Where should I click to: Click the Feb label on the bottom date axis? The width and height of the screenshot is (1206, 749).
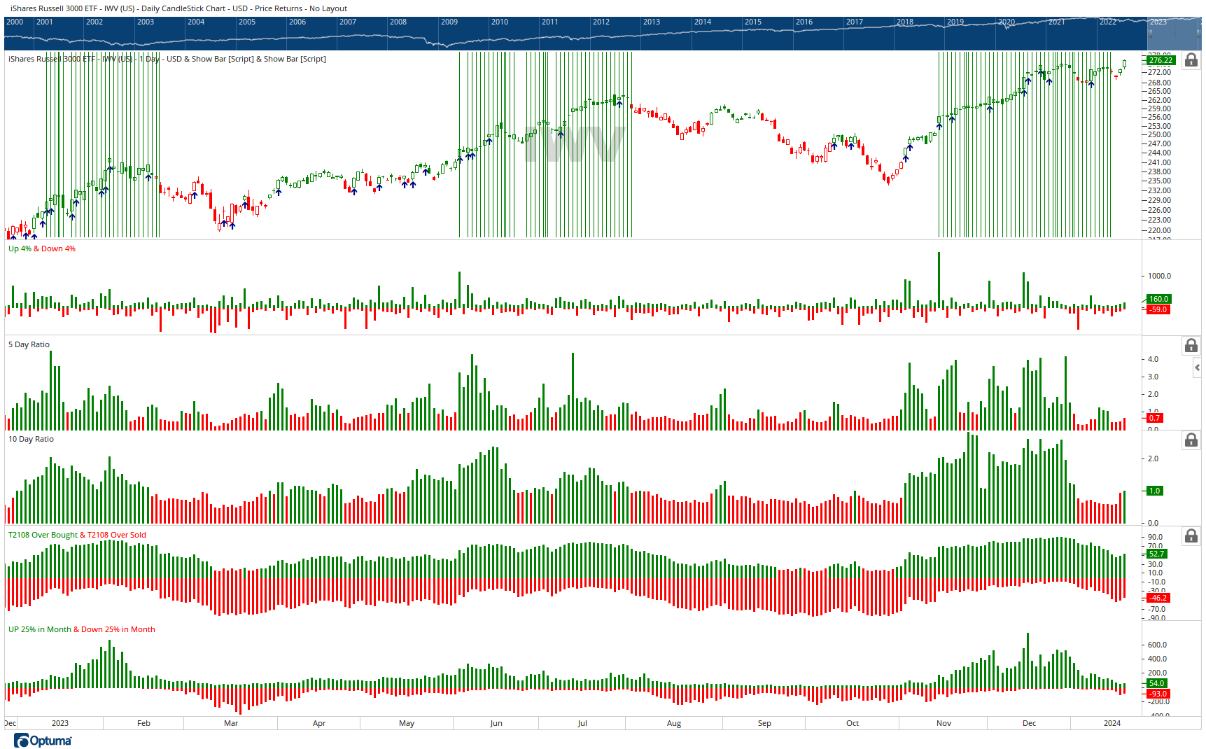(143, 723)
